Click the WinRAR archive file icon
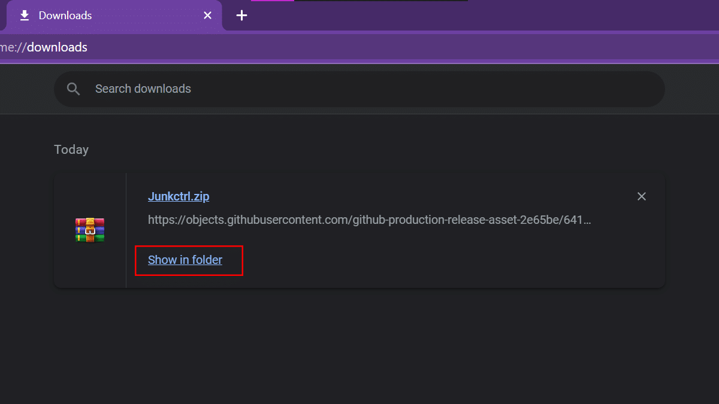 [x=90, y=230]
